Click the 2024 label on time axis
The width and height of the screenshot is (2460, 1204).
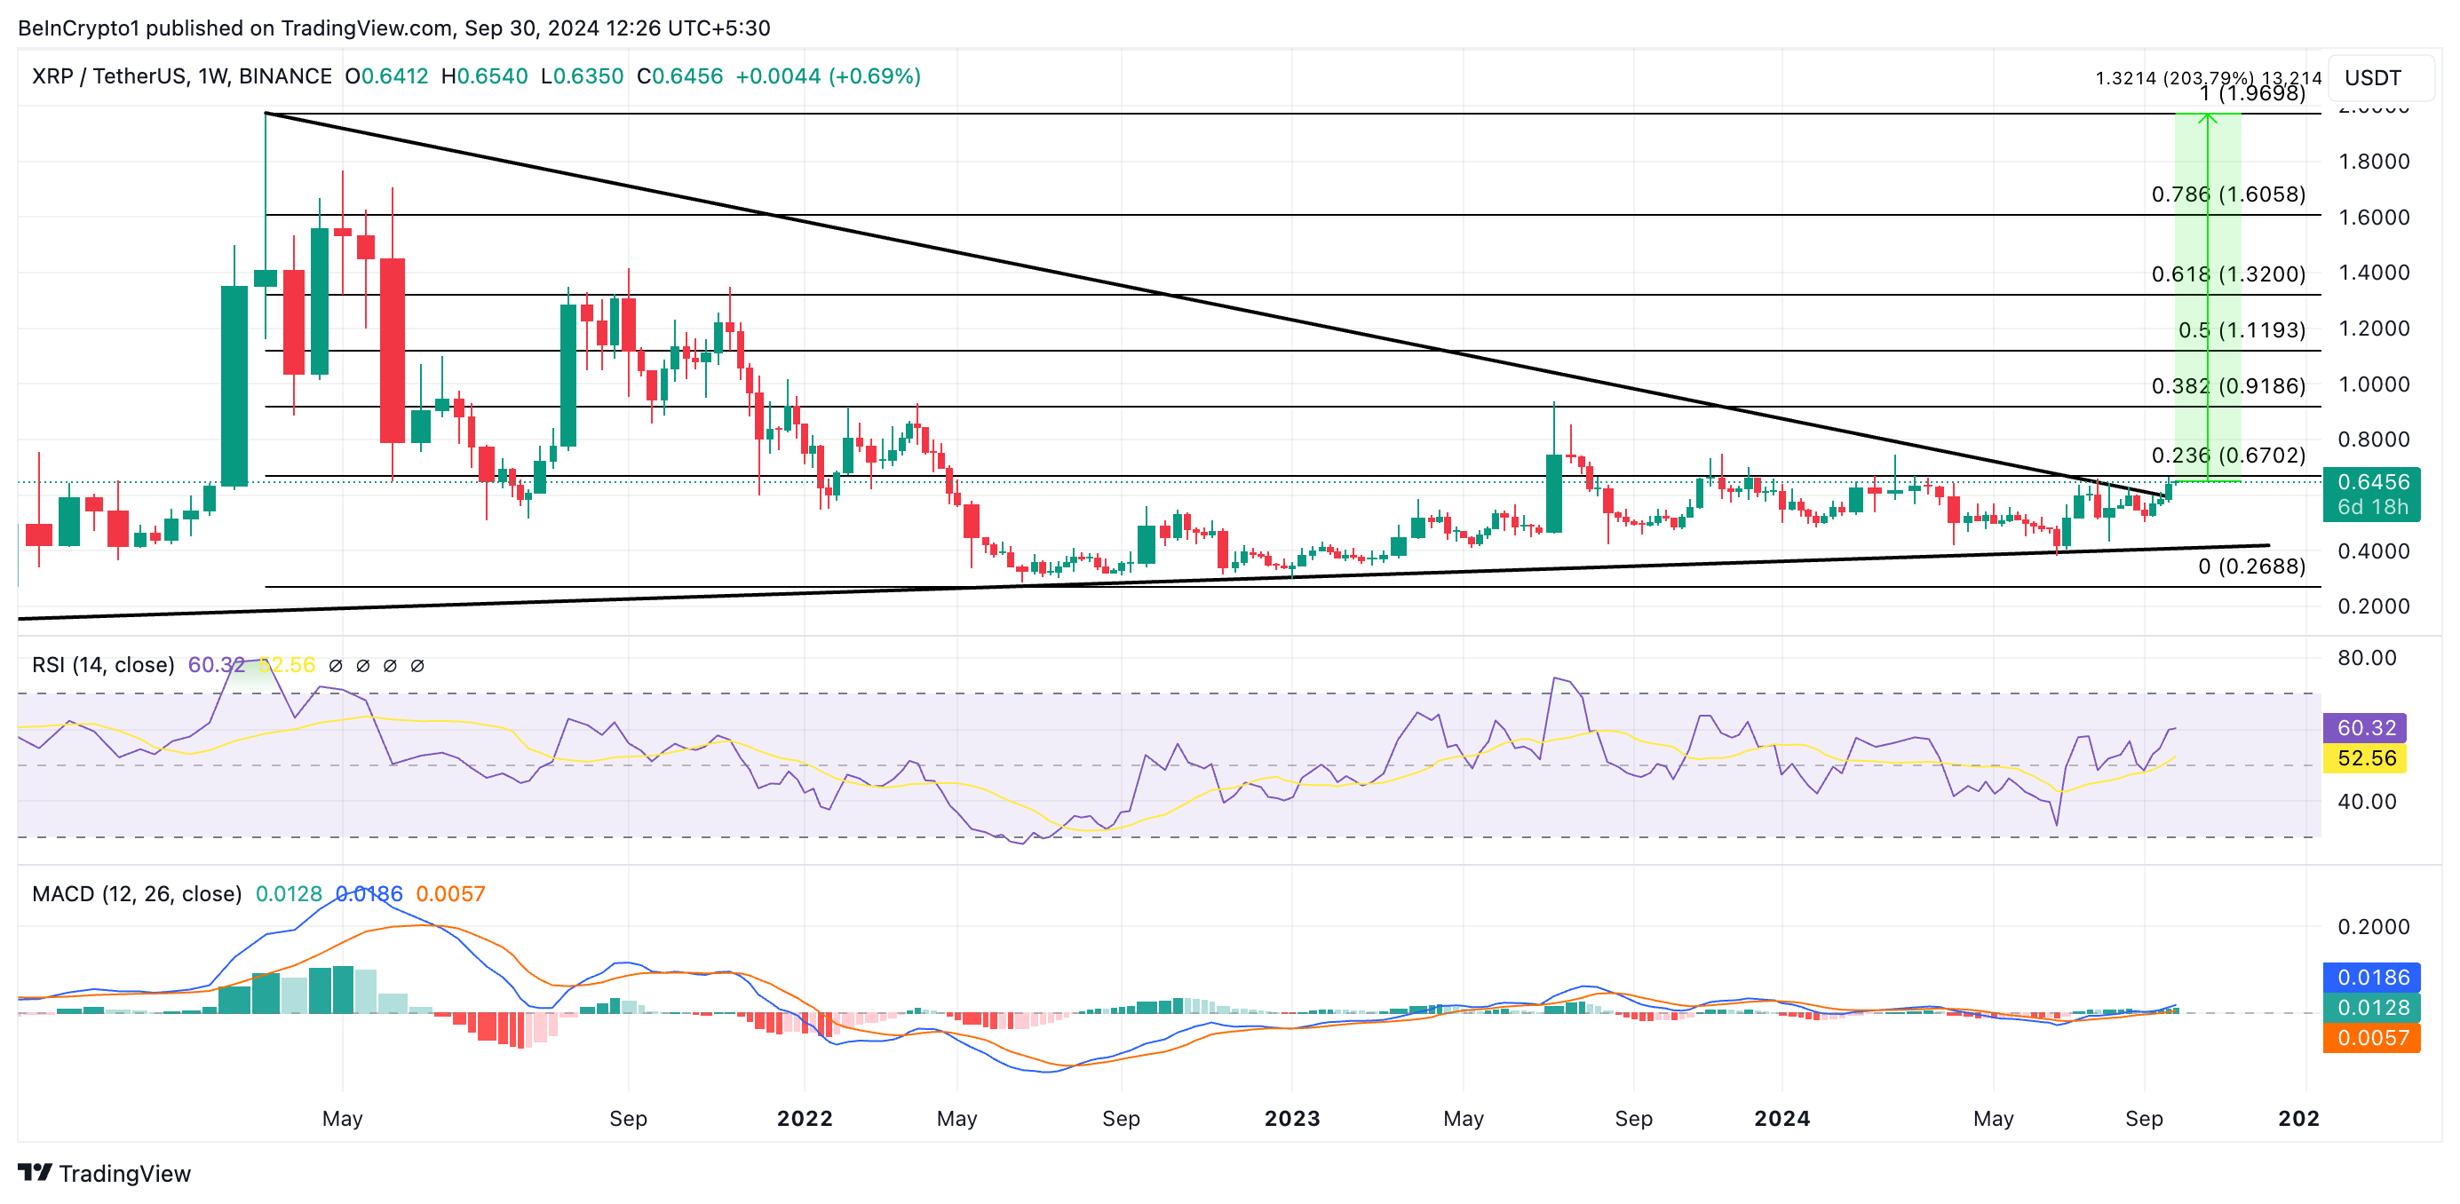[x=1781, y=1118]
